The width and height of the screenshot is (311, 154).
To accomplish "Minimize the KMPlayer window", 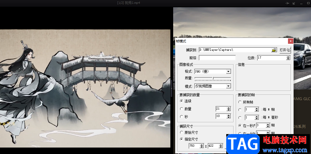I will (301, 3).
